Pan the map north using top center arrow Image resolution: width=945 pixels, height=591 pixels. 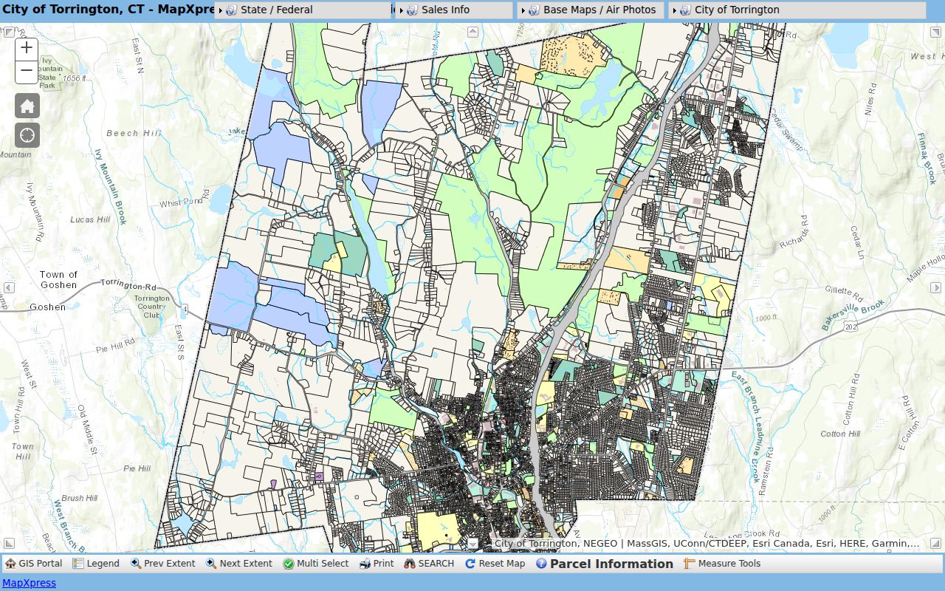tap(472, 32)
